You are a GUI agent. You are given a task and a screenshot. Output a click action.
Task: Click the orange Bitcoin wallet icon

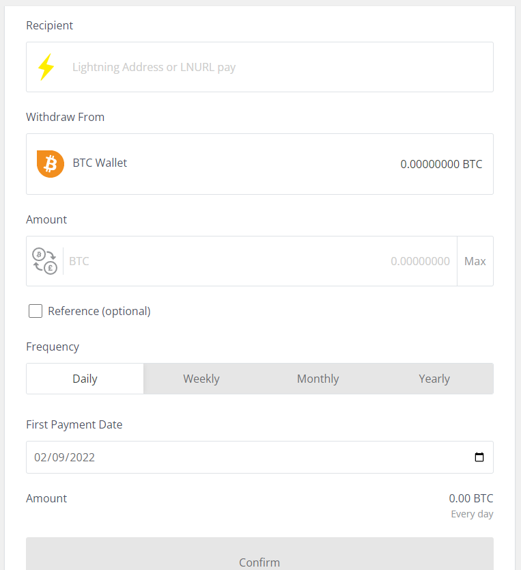pyautogui.click(x=51, y=164)
